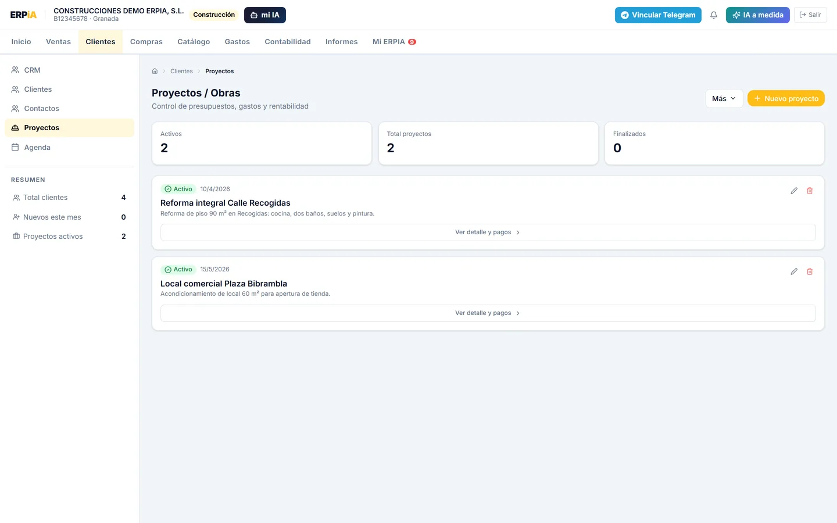Click the date 15/5/2026
Screen dimensions: 837x523
pos(215,270)
